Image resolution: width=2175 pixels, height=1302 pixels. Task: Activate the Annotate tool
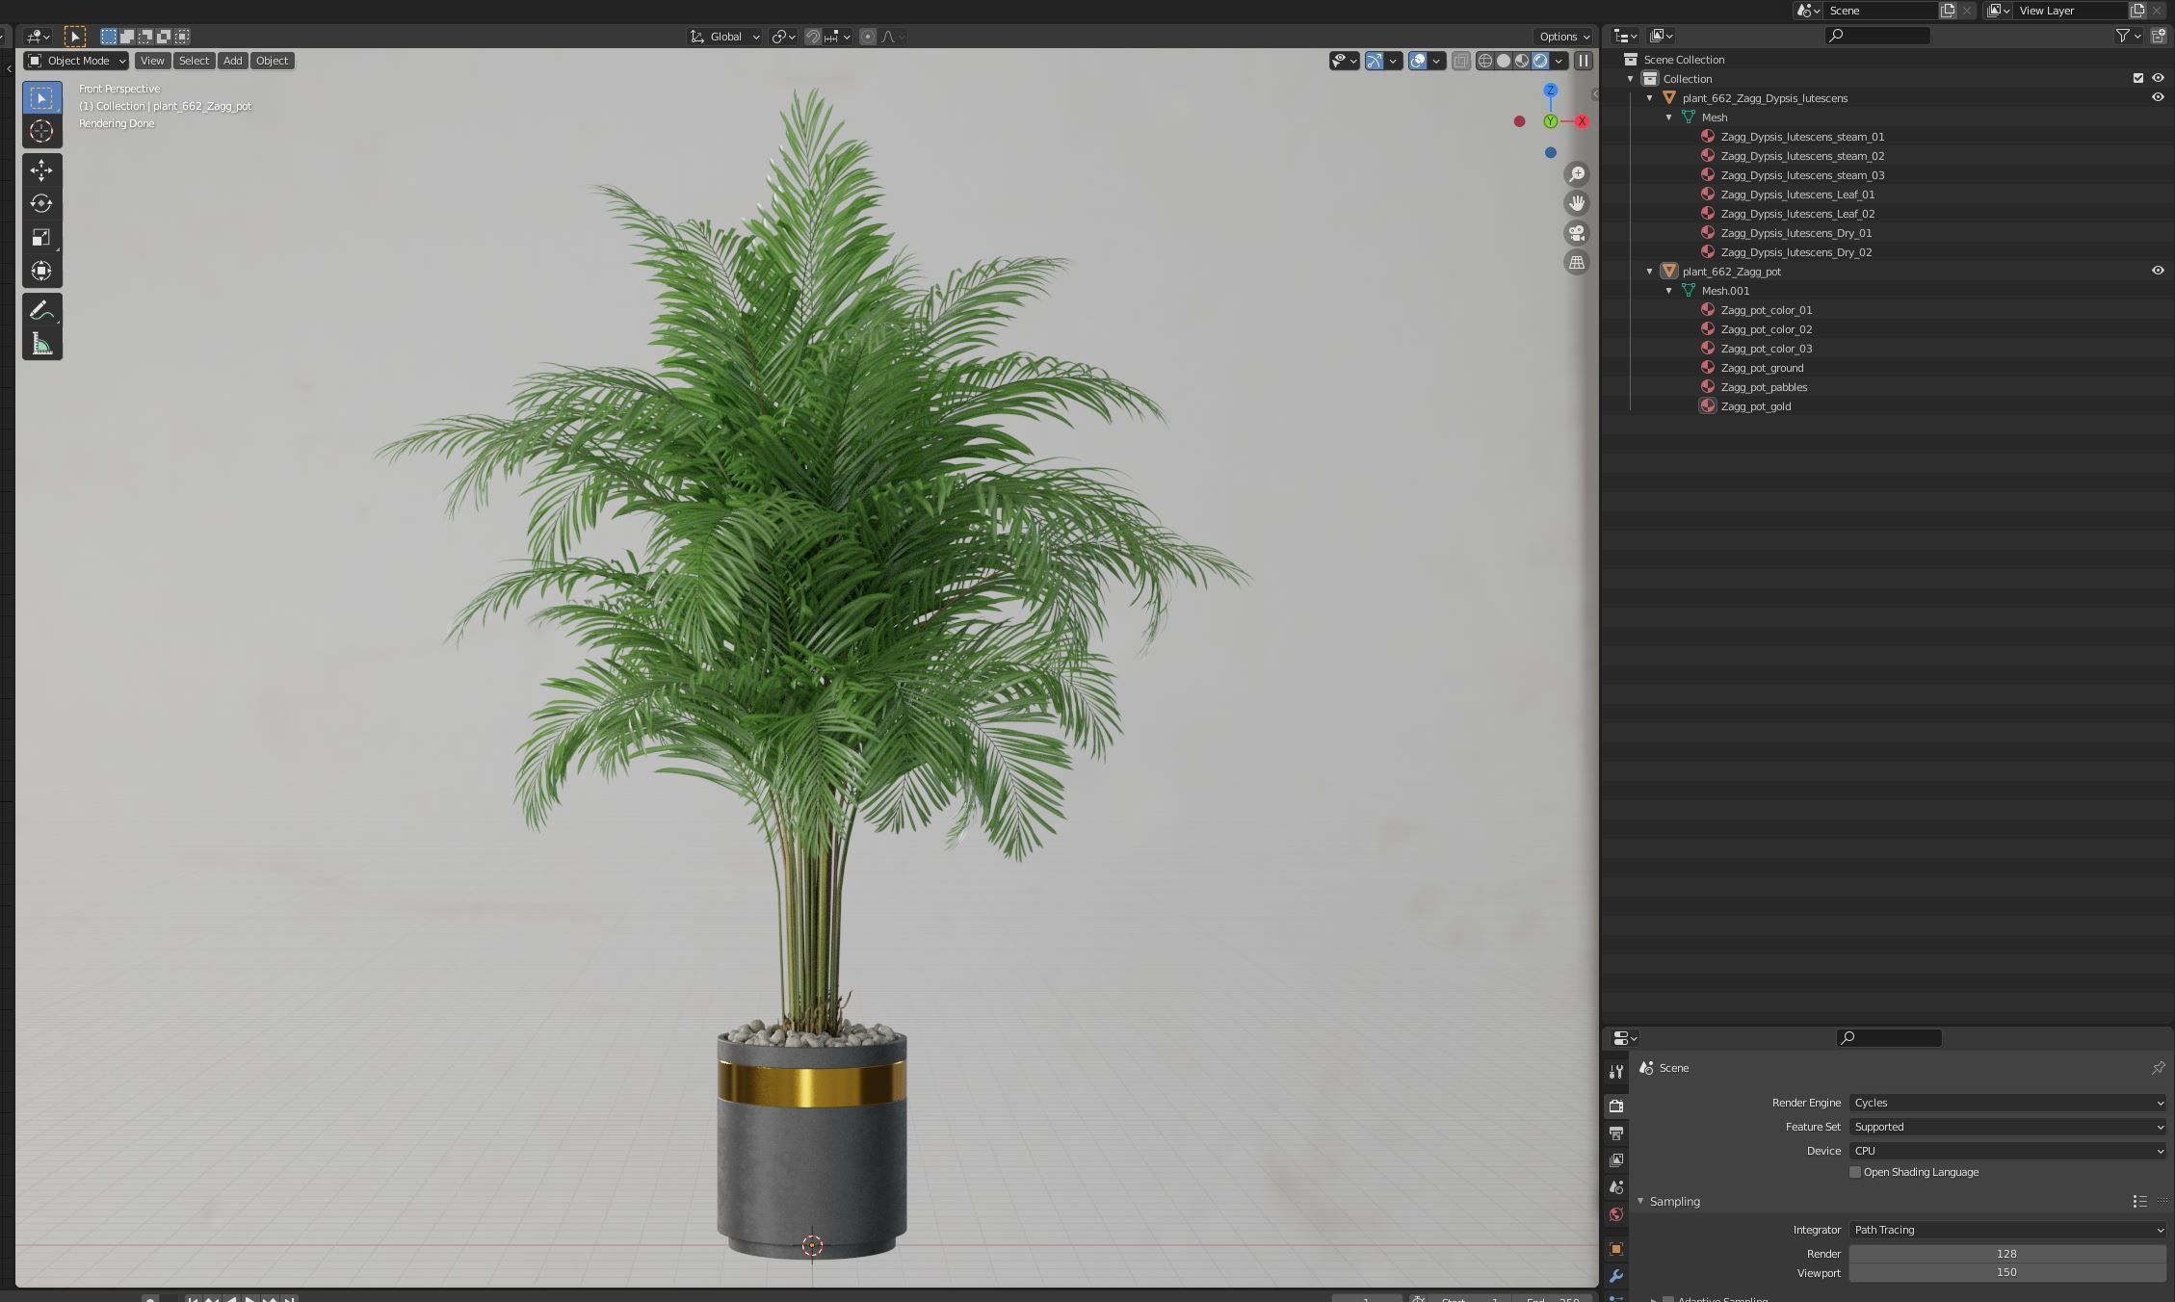coord(41,310)
